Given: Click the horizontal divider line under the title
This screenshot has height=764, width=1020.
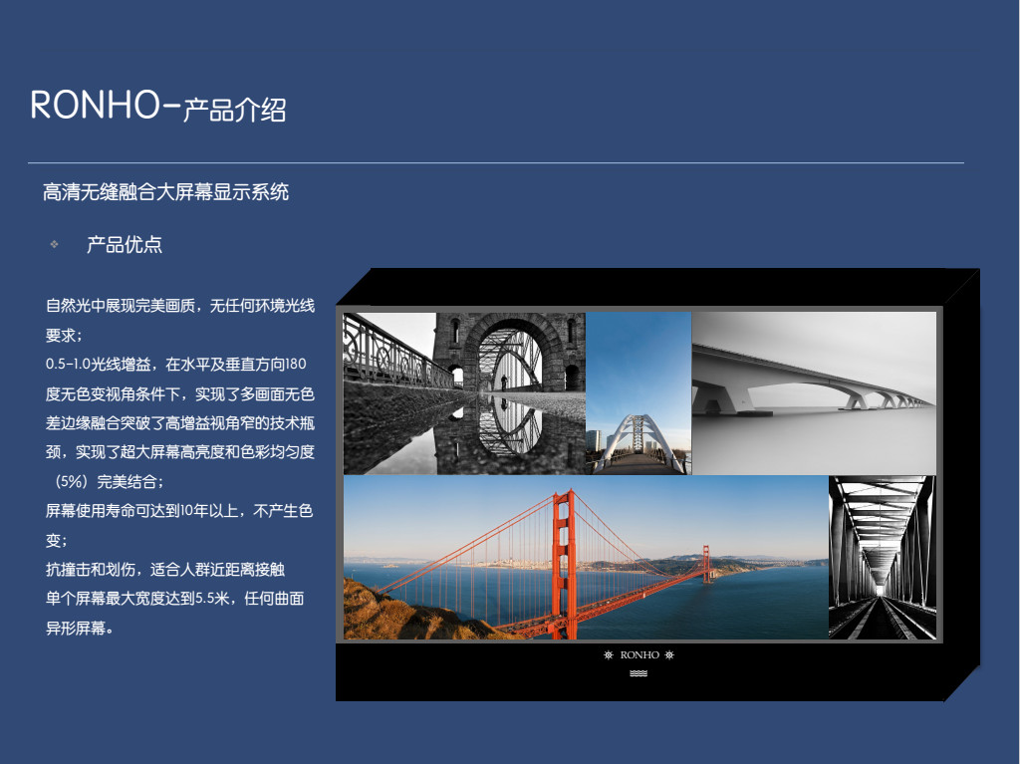Looking at the screenshot, I should tap(495, 162).
